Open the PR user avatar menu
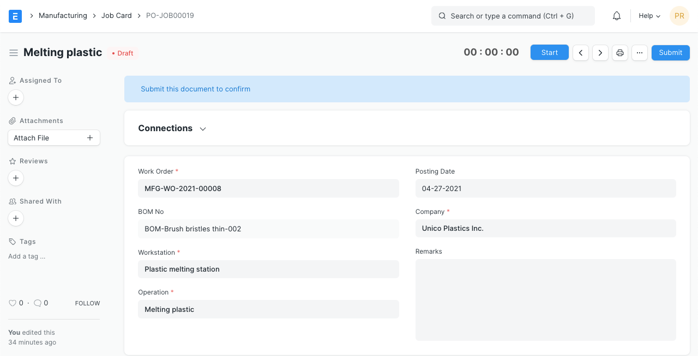This screenshot has width=698, height=356. [x=679, y=16]
